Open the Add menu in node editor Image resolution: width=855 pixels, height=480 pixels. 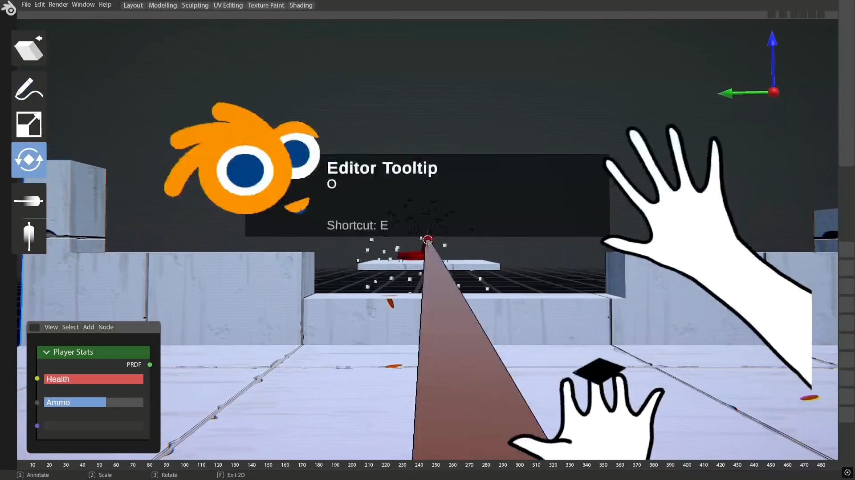(89, 327)
